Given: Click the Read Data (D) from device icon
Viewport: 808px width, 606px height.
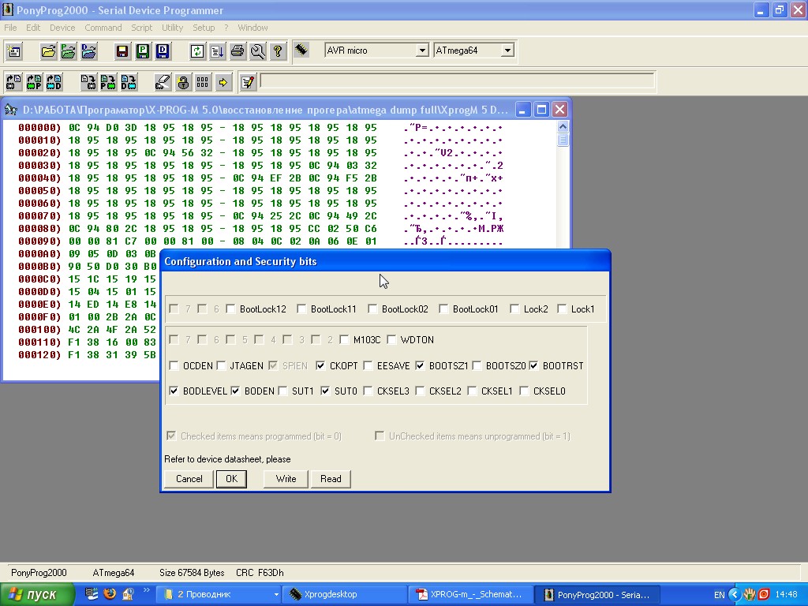Looking at the screenshot, I should (x=54, y=82).
